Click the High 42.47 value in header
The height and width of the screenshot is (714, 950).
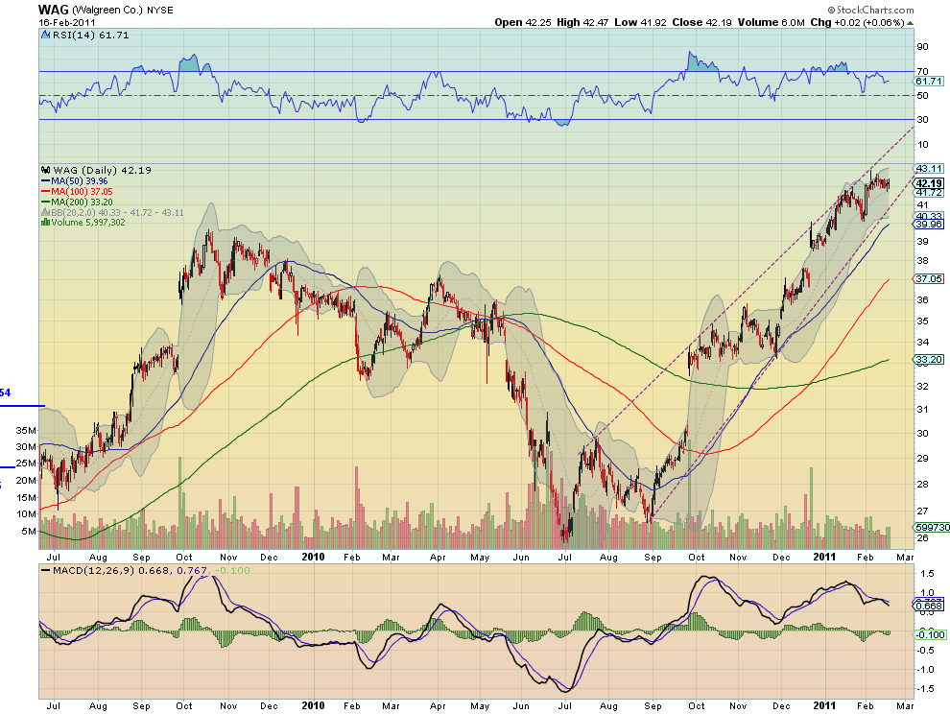click(x=582, y=22)
